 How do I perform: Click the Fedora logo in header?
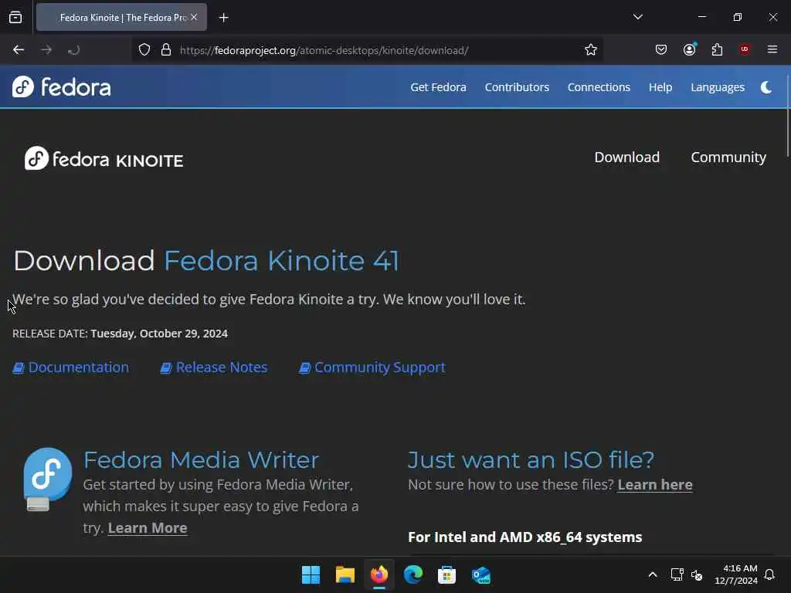tap(62, 86)
